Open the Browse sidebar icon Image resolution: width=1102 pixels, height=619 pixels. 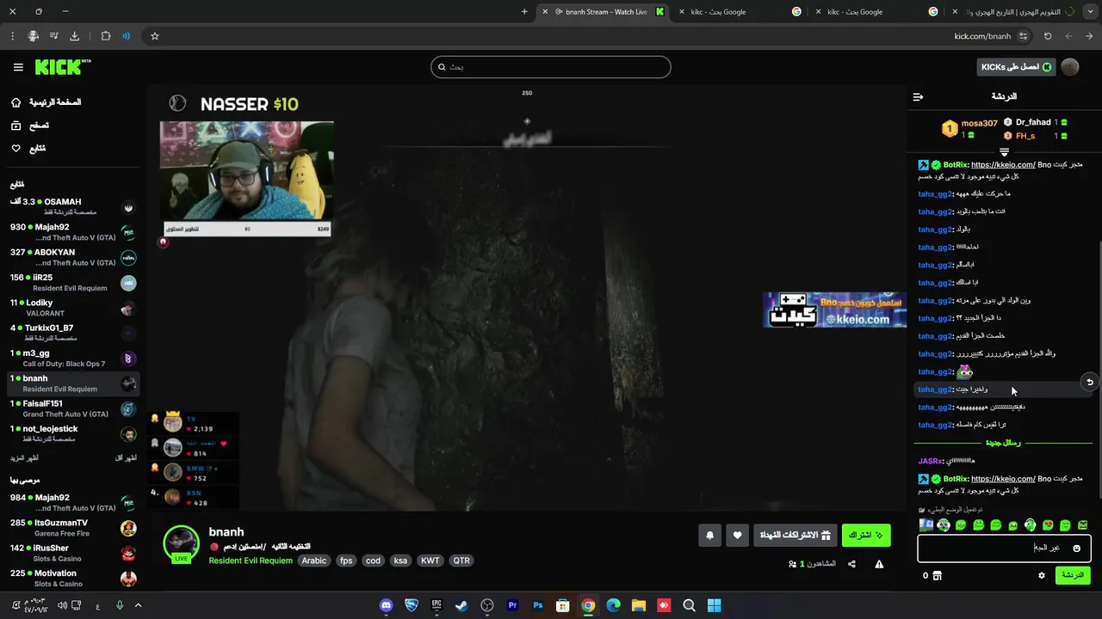tap(15, 126)
